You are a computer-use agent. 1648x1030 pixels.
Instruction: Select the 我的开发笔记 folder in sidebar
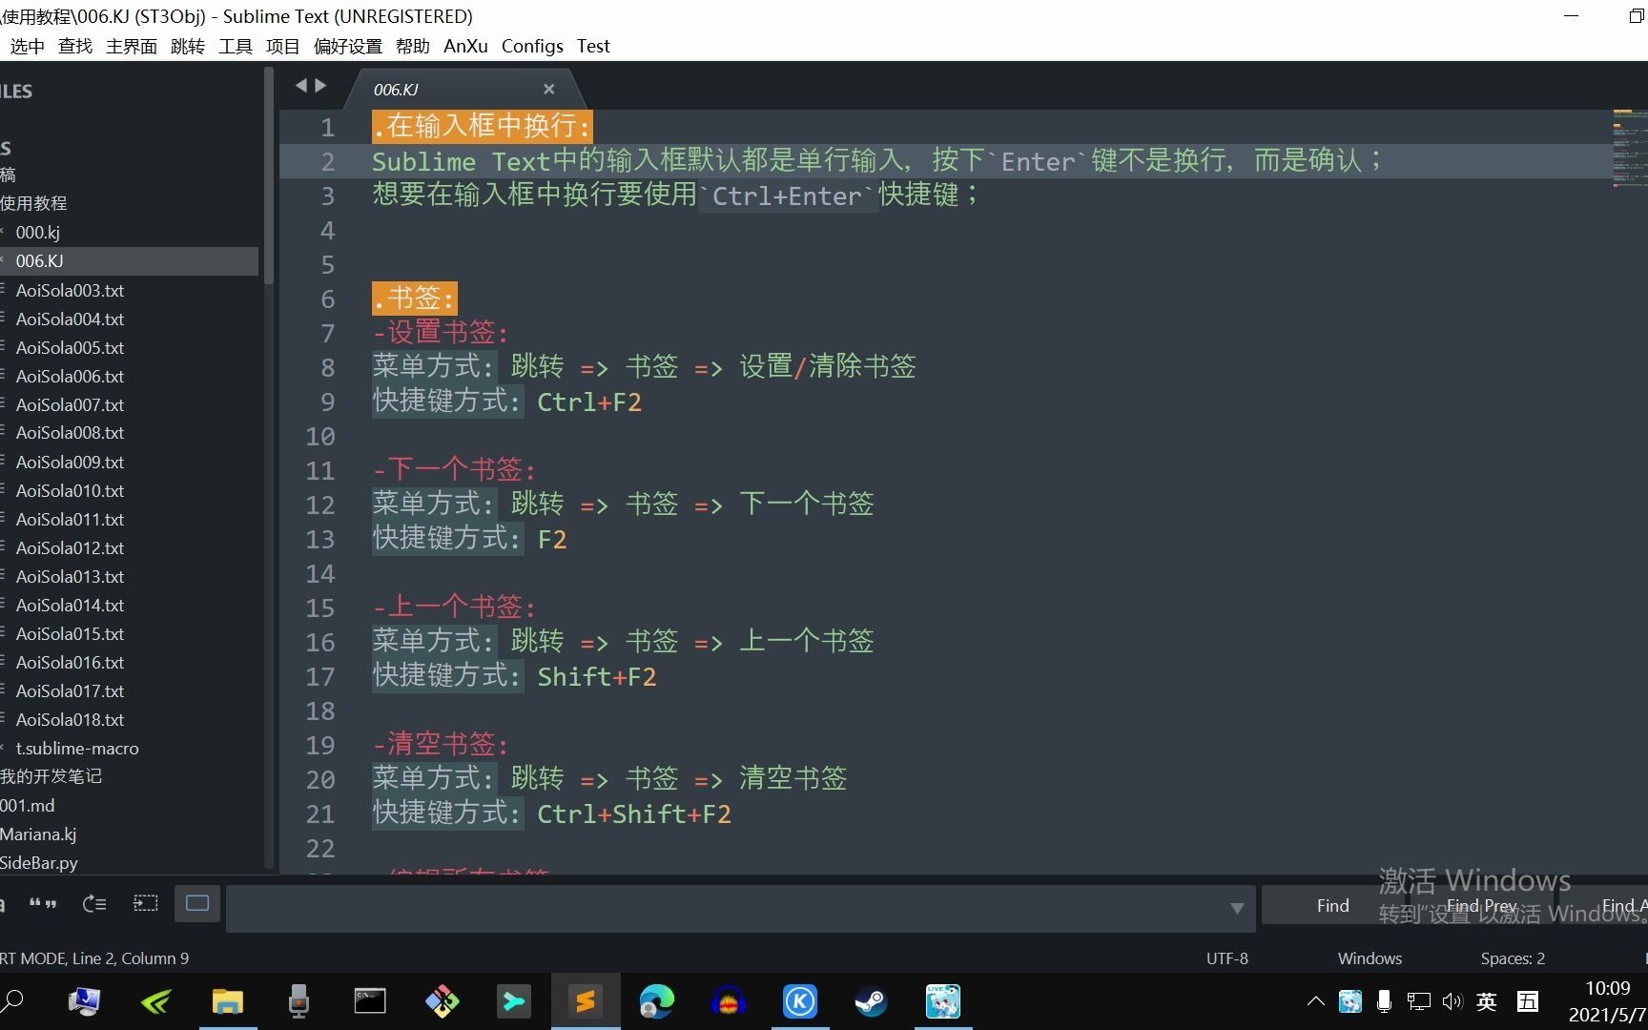pyautogui.click(x=129, y=776)
